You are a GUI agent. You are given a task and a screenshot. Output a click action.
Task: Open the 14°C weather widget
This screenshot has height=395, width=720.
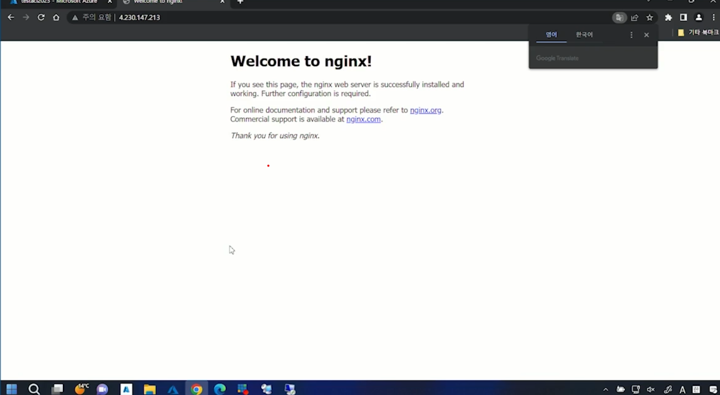pos(81,389)
